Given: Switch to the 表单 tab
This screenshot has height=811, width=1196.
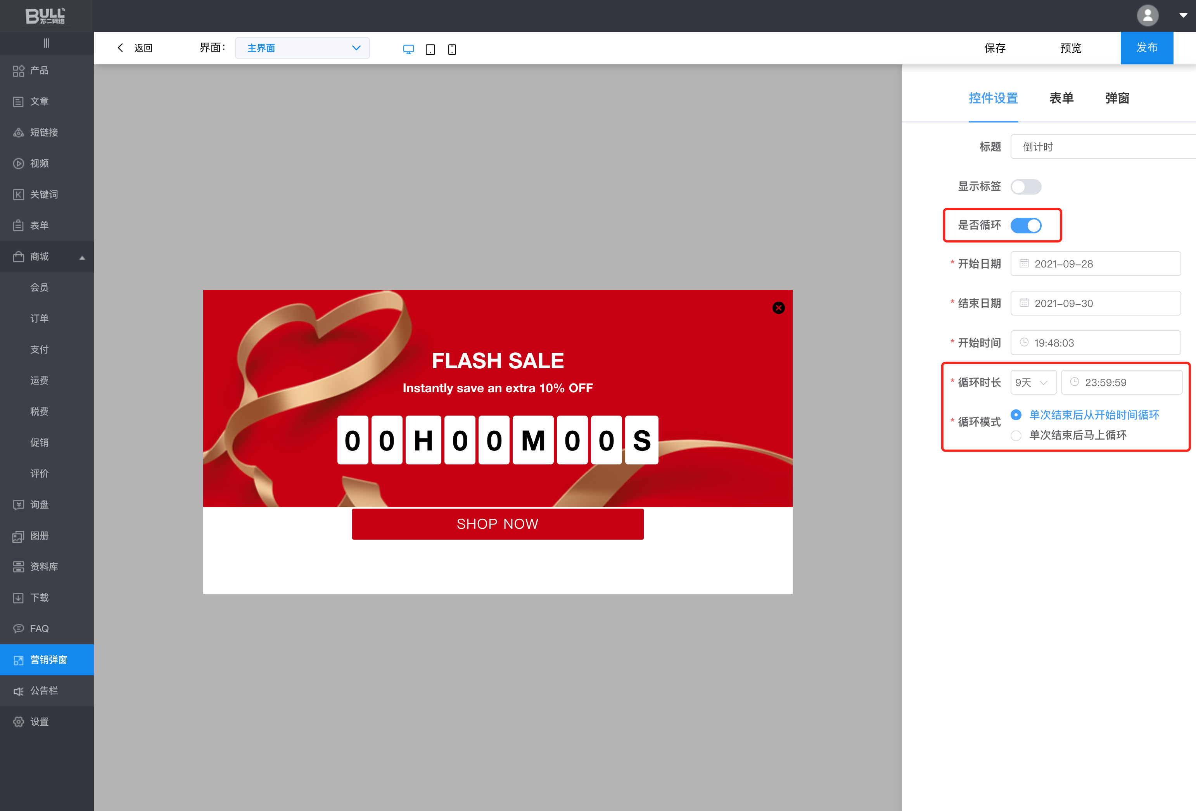Looking at the screenshot, I should 1061,98.
